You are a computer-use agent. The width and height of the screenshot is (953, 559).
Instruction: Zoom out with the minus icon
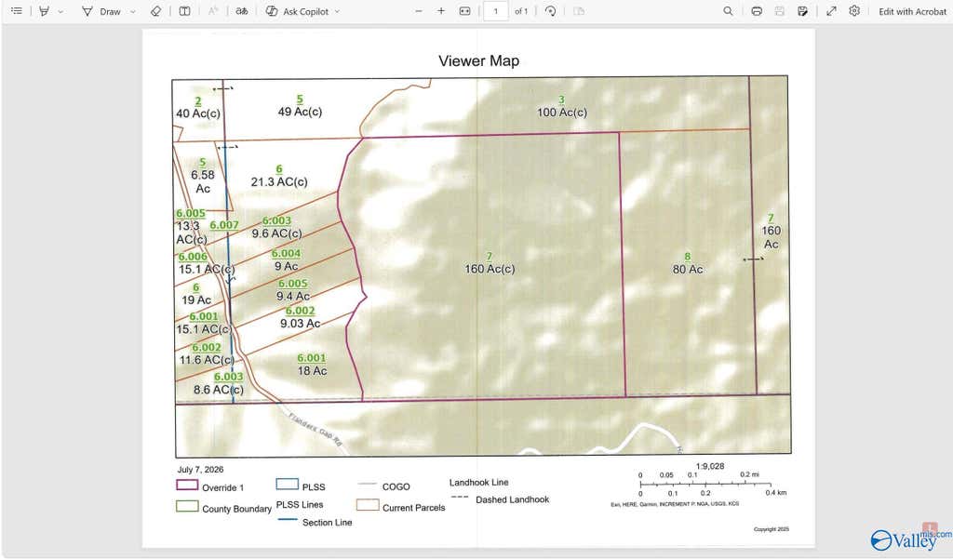(418, 11)
